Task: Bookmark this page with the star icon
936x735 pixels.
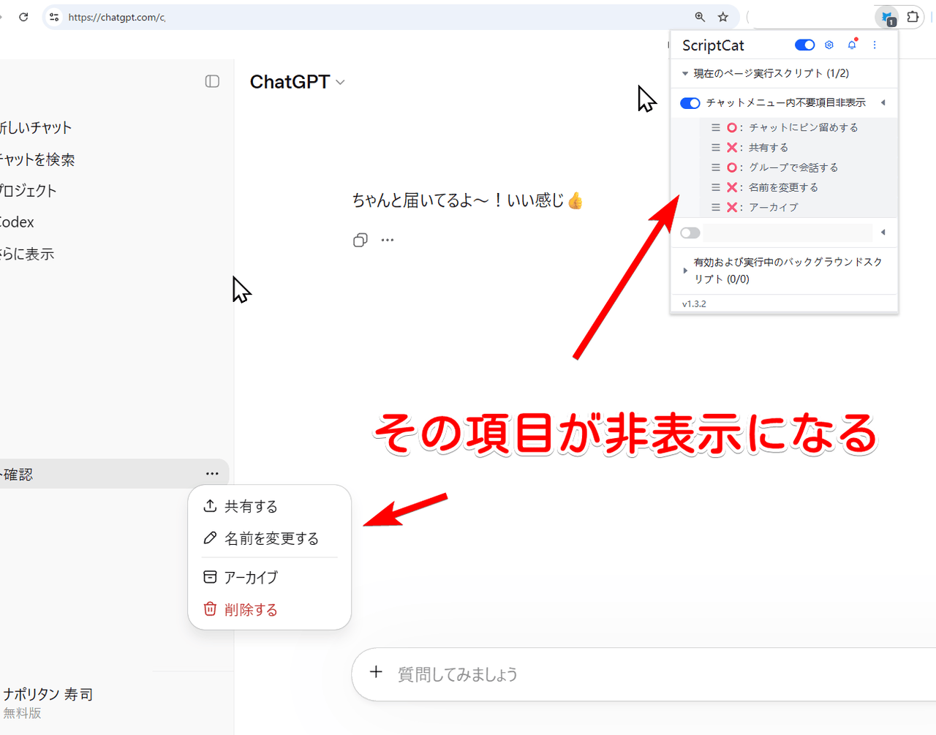Action: (722, 17)
